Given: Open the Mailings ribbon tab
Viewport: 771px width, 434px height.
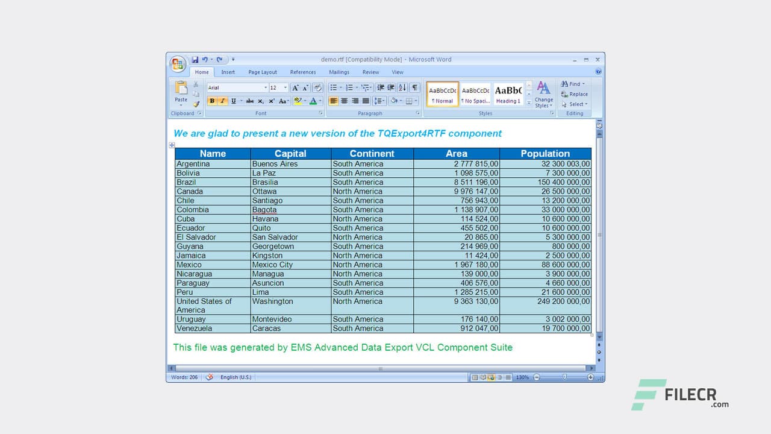Looking at the screenshot, I should coord(339,72).
